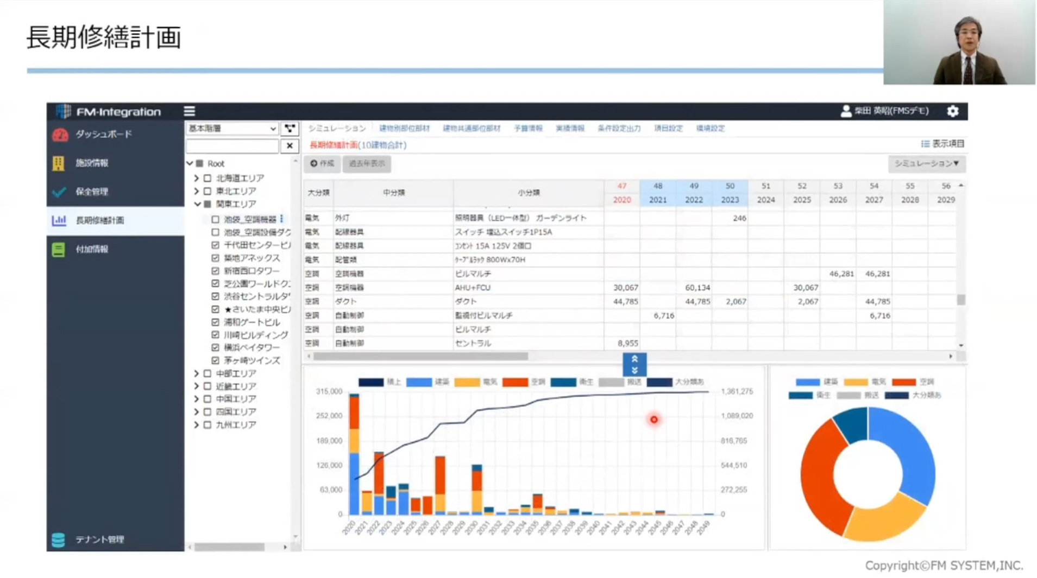Toggle 北海道エリア checkbox
The width and height of the screenshot is (1037, 578).
coord(207,178)
